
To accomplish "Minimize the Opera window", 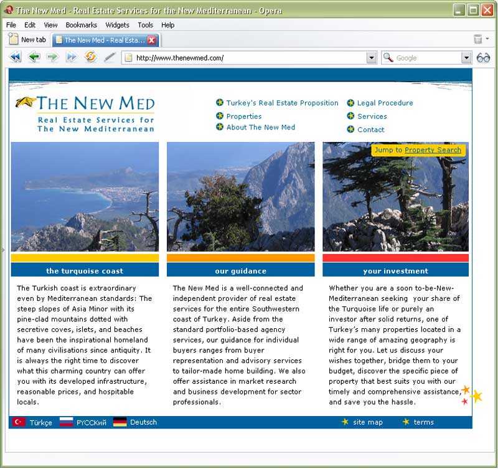I will [458, 10].
